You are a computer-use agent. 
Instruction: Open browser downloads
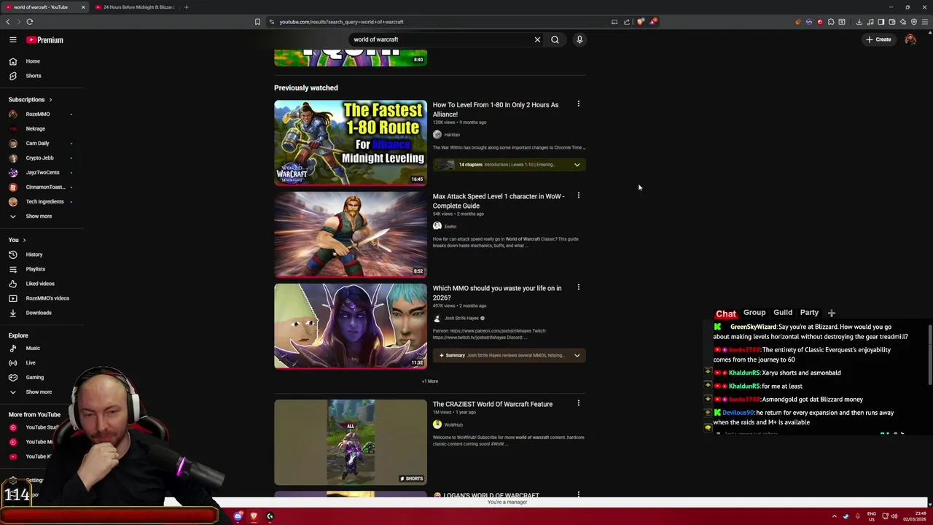pyautogui.click(x=859, y=22)
